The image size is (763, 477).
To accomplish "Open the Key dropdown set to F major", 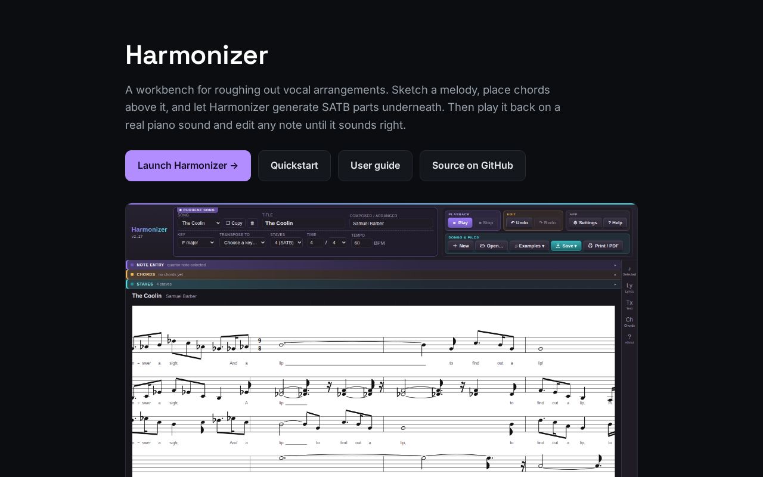I will coord(196,243).
